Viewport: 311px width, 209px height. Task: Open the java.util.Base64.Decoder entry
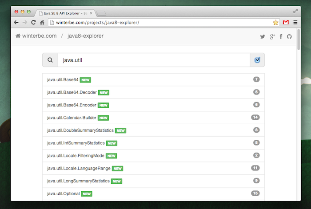pos(153,92)
